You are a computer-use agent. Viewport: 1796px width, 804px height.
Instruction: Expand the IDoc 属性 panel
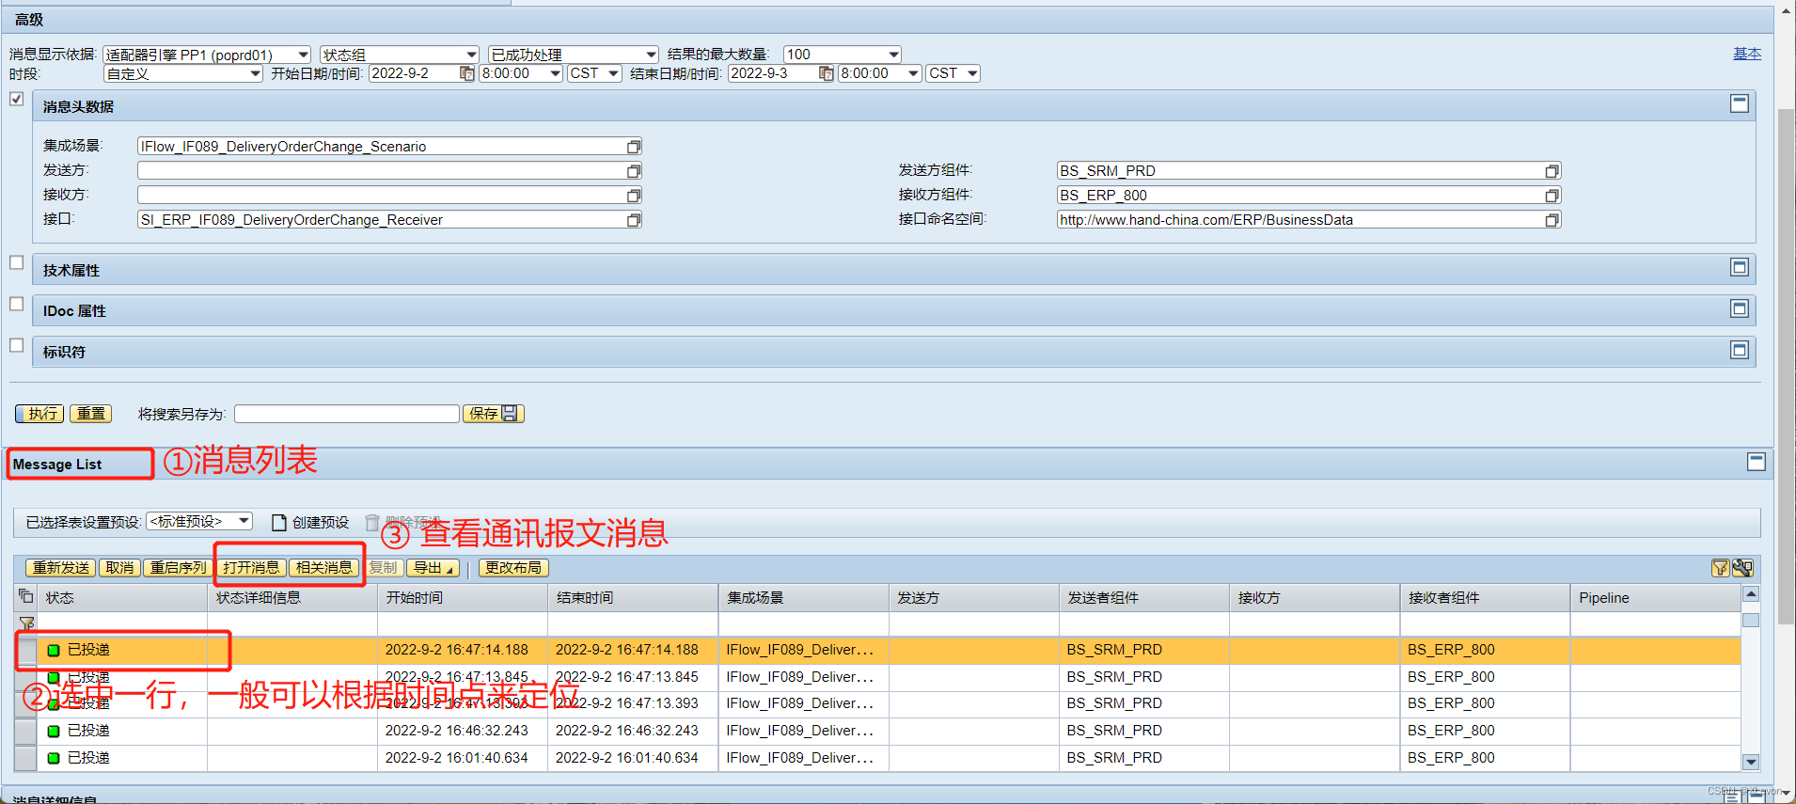1740,308
